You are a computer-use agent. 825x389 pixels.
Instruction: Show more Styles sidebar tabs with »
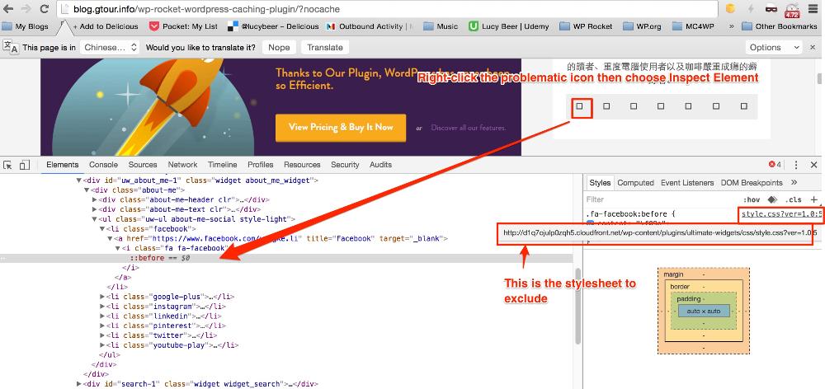tap(794, 183)
